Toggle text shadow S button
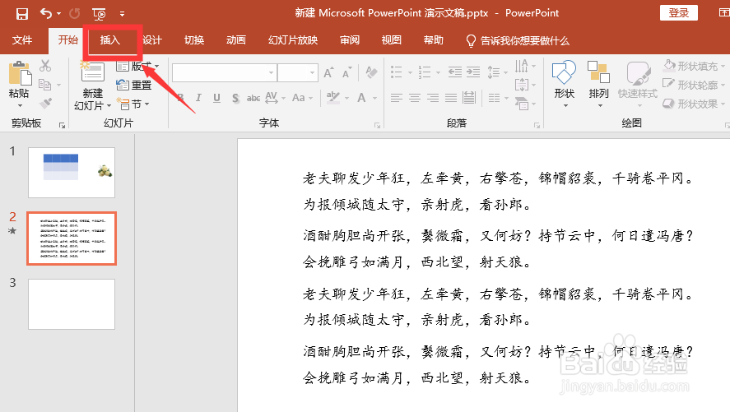 pyautogui.click(x=235, y=98)
